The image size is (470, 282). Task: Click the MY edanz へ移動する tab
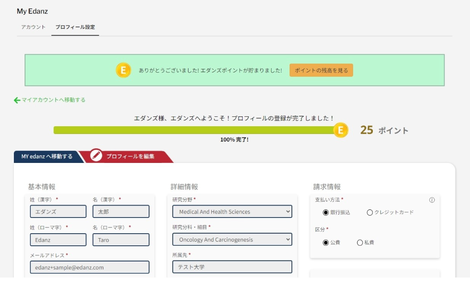47,156
